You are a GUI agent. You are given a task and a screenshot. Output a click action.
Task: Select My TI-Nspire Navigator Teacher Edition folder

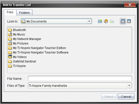[x=37, y=48]
